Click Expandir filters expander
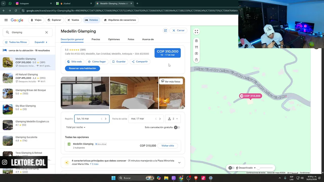The height and width of the screenshot is (182, 324). tap(41, 42)
